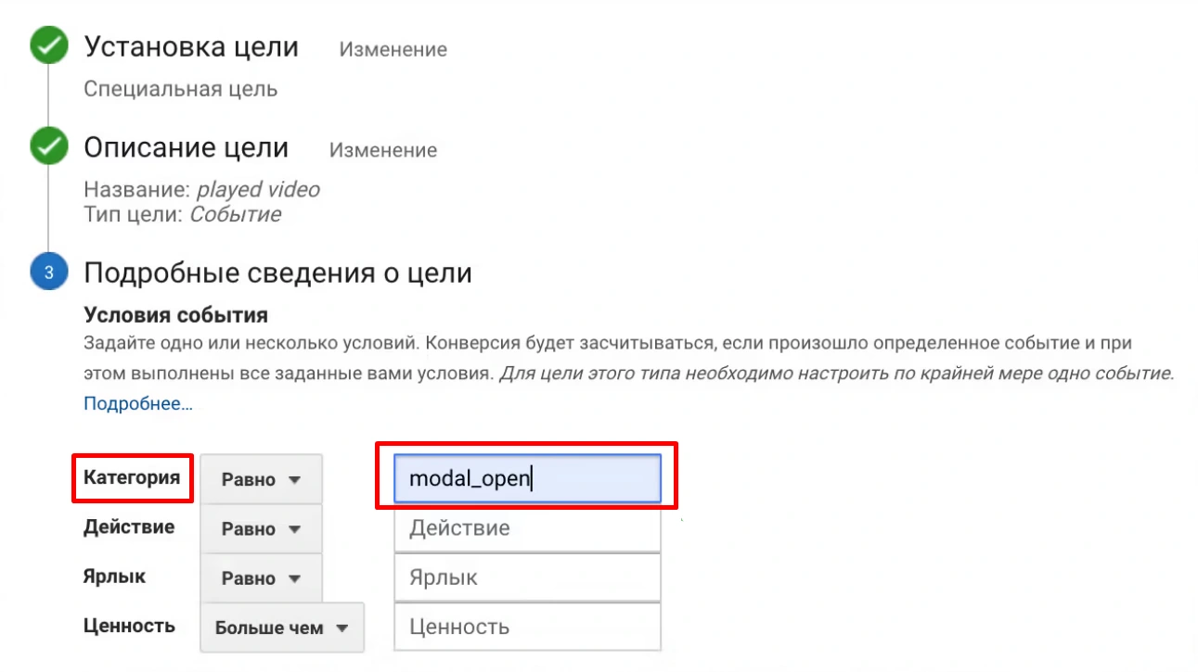Click the green checkmark beside Установка цели
1198x672 pixels.
click(48, 46)
